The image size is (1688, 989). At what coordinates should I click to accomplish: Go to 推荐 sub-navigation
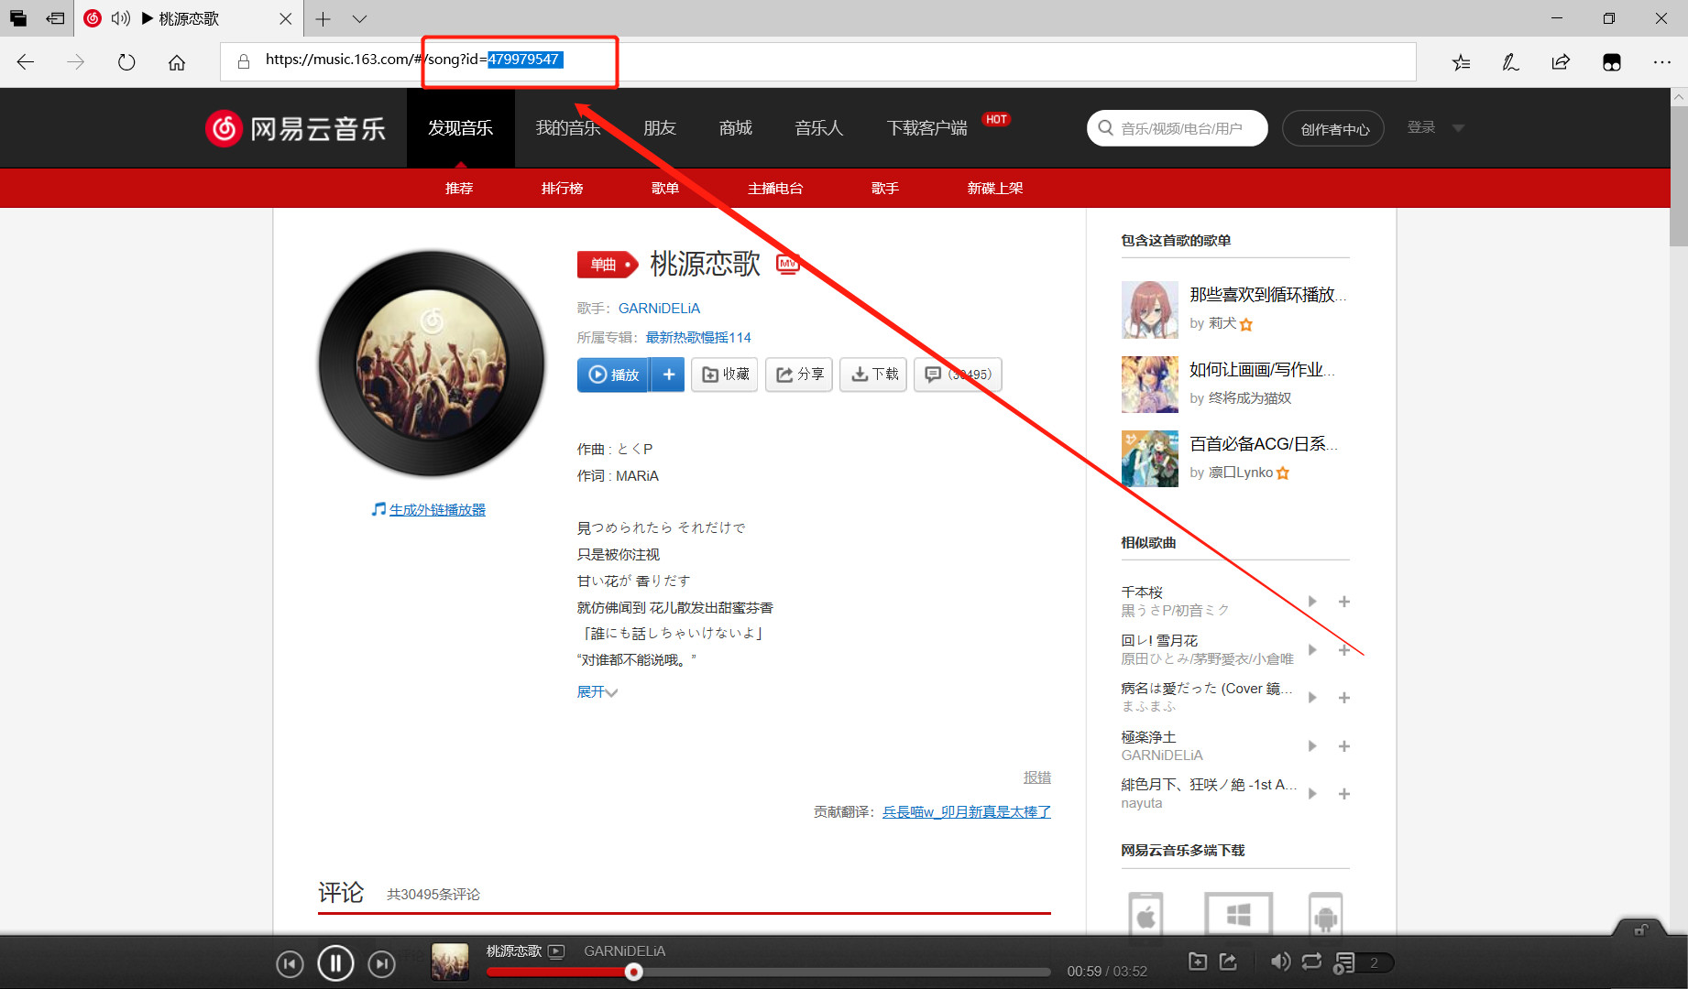coord(459,189)
